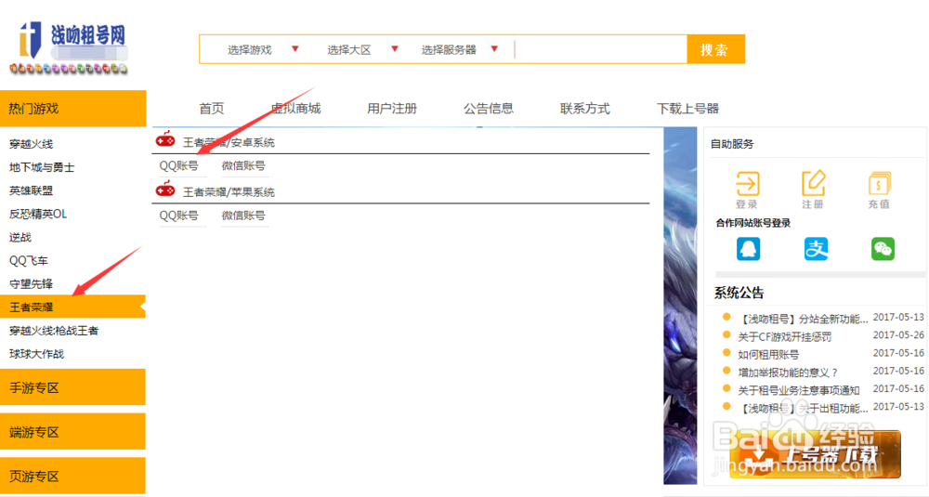Viewport: 929px width, 497px height.
Task: Click QQ账号 under 王者荣耀/苹果系统
Action: (x=178, y=216)
